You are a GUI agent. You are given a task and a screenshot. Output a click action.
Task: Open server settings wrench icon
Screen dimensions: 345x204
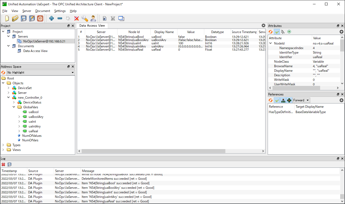click(85, 18)
